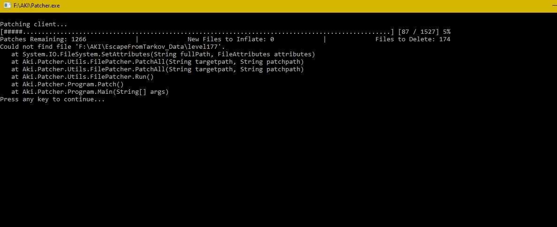Click the "Could not find file" error line
The height and width of the screenshot is (227, 557).
(113, 46)
